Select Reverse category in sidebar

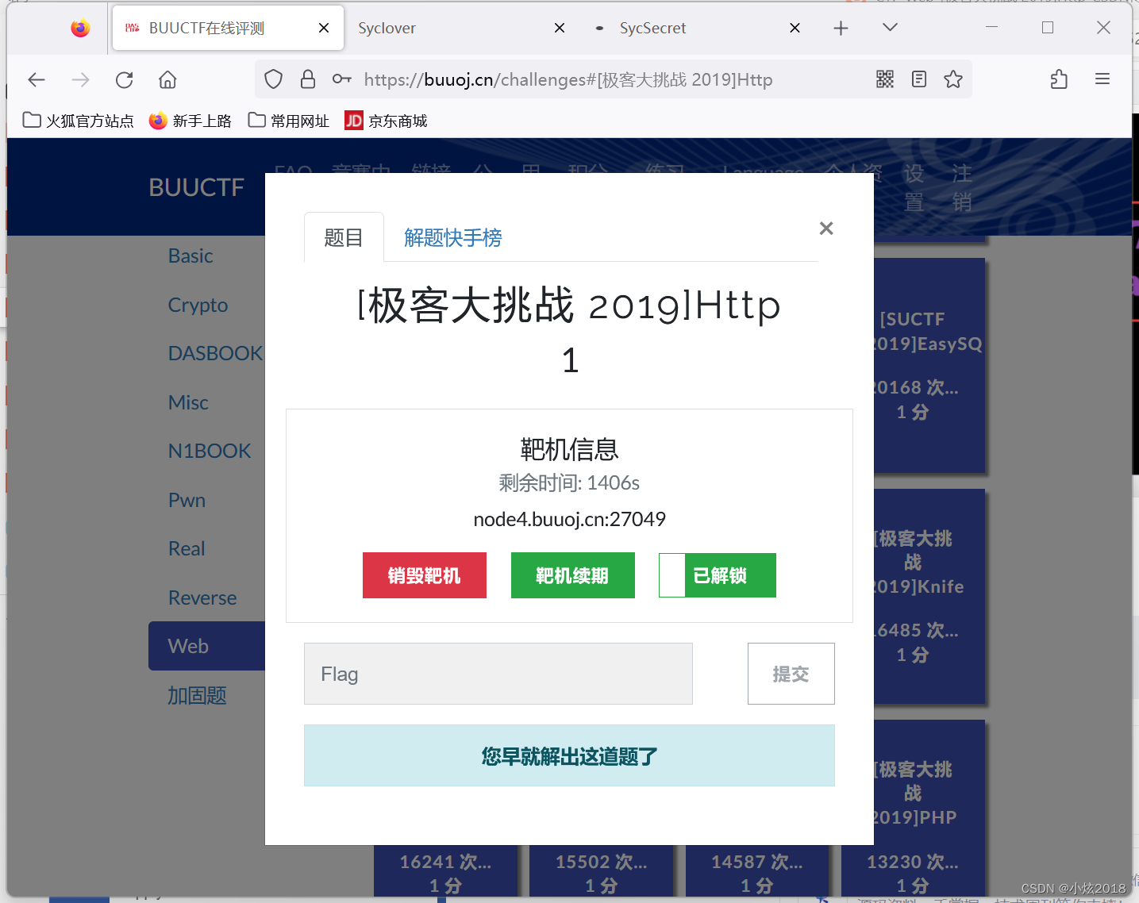[202, 598]
